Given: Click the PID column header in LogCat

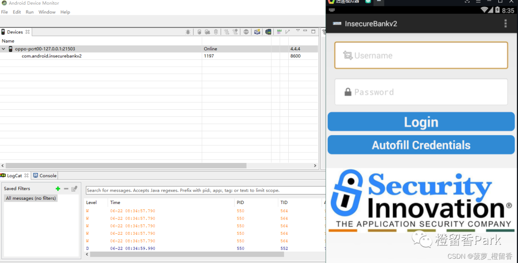Looking at the screenshot, I should (240, 203).
